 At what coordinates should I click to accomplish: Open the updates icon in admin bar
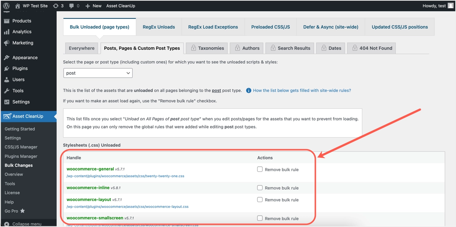tap(55, 6)
